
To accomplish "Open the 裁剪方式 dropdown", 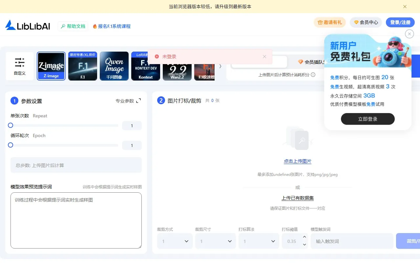I will tap(175, 241).
